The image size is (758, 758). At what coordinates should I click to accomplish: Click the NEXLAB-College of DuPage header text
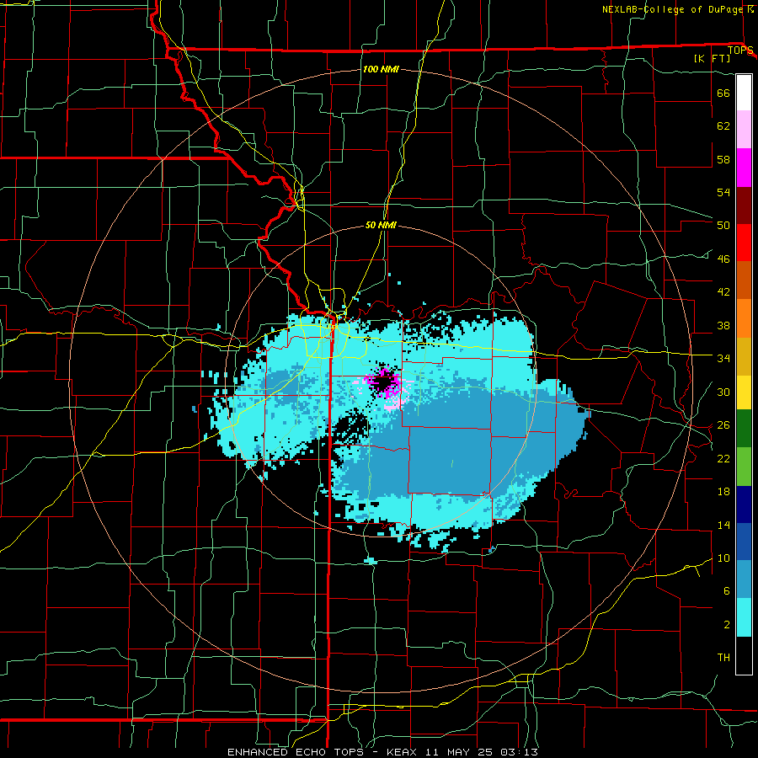[673, 9]
